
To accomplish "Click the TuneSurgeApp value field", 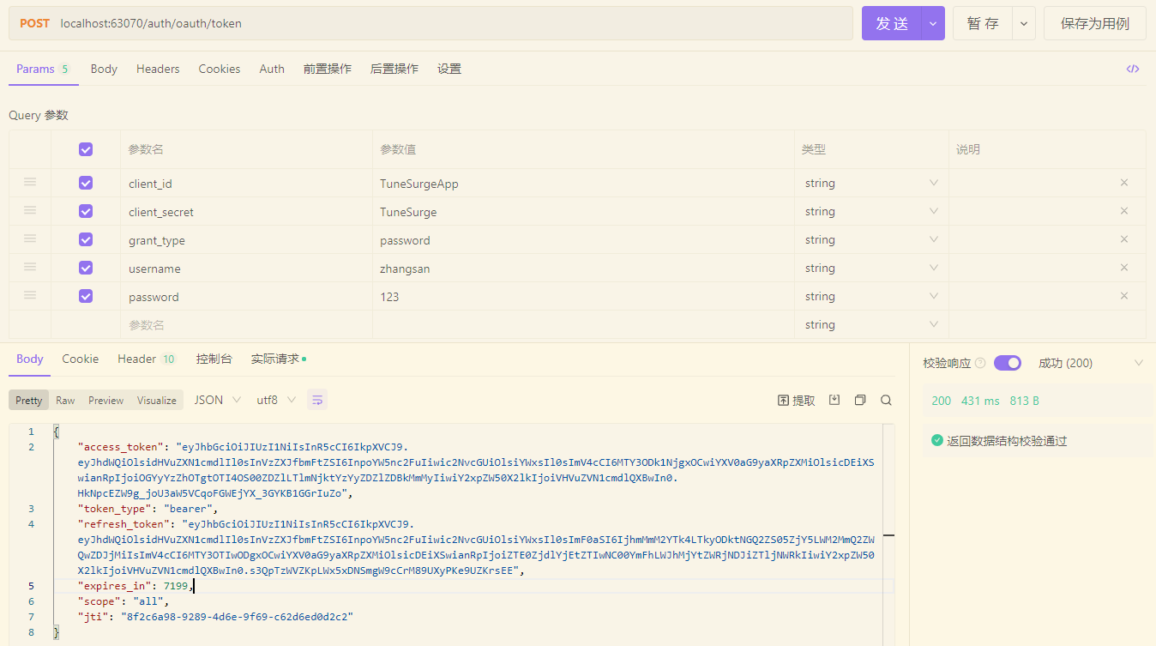I will (x=583, y=183).
